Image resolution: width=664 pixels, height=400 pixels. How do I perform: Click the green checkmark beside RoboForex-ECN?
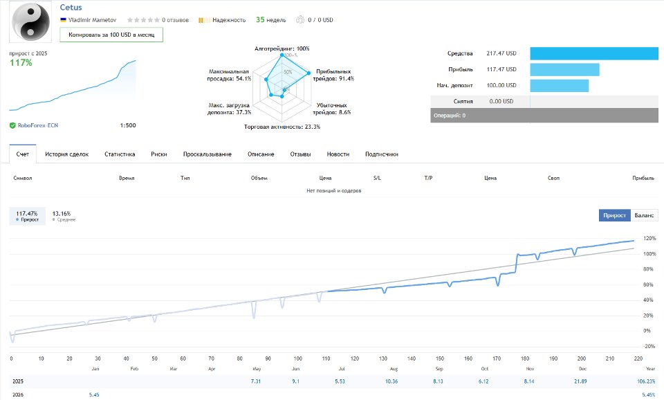point(12,125)
